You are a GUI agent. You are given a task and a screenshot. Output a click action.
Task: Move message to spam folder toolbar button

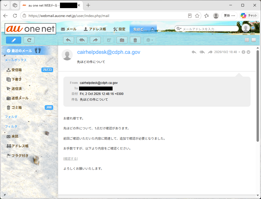click(122, 40)
